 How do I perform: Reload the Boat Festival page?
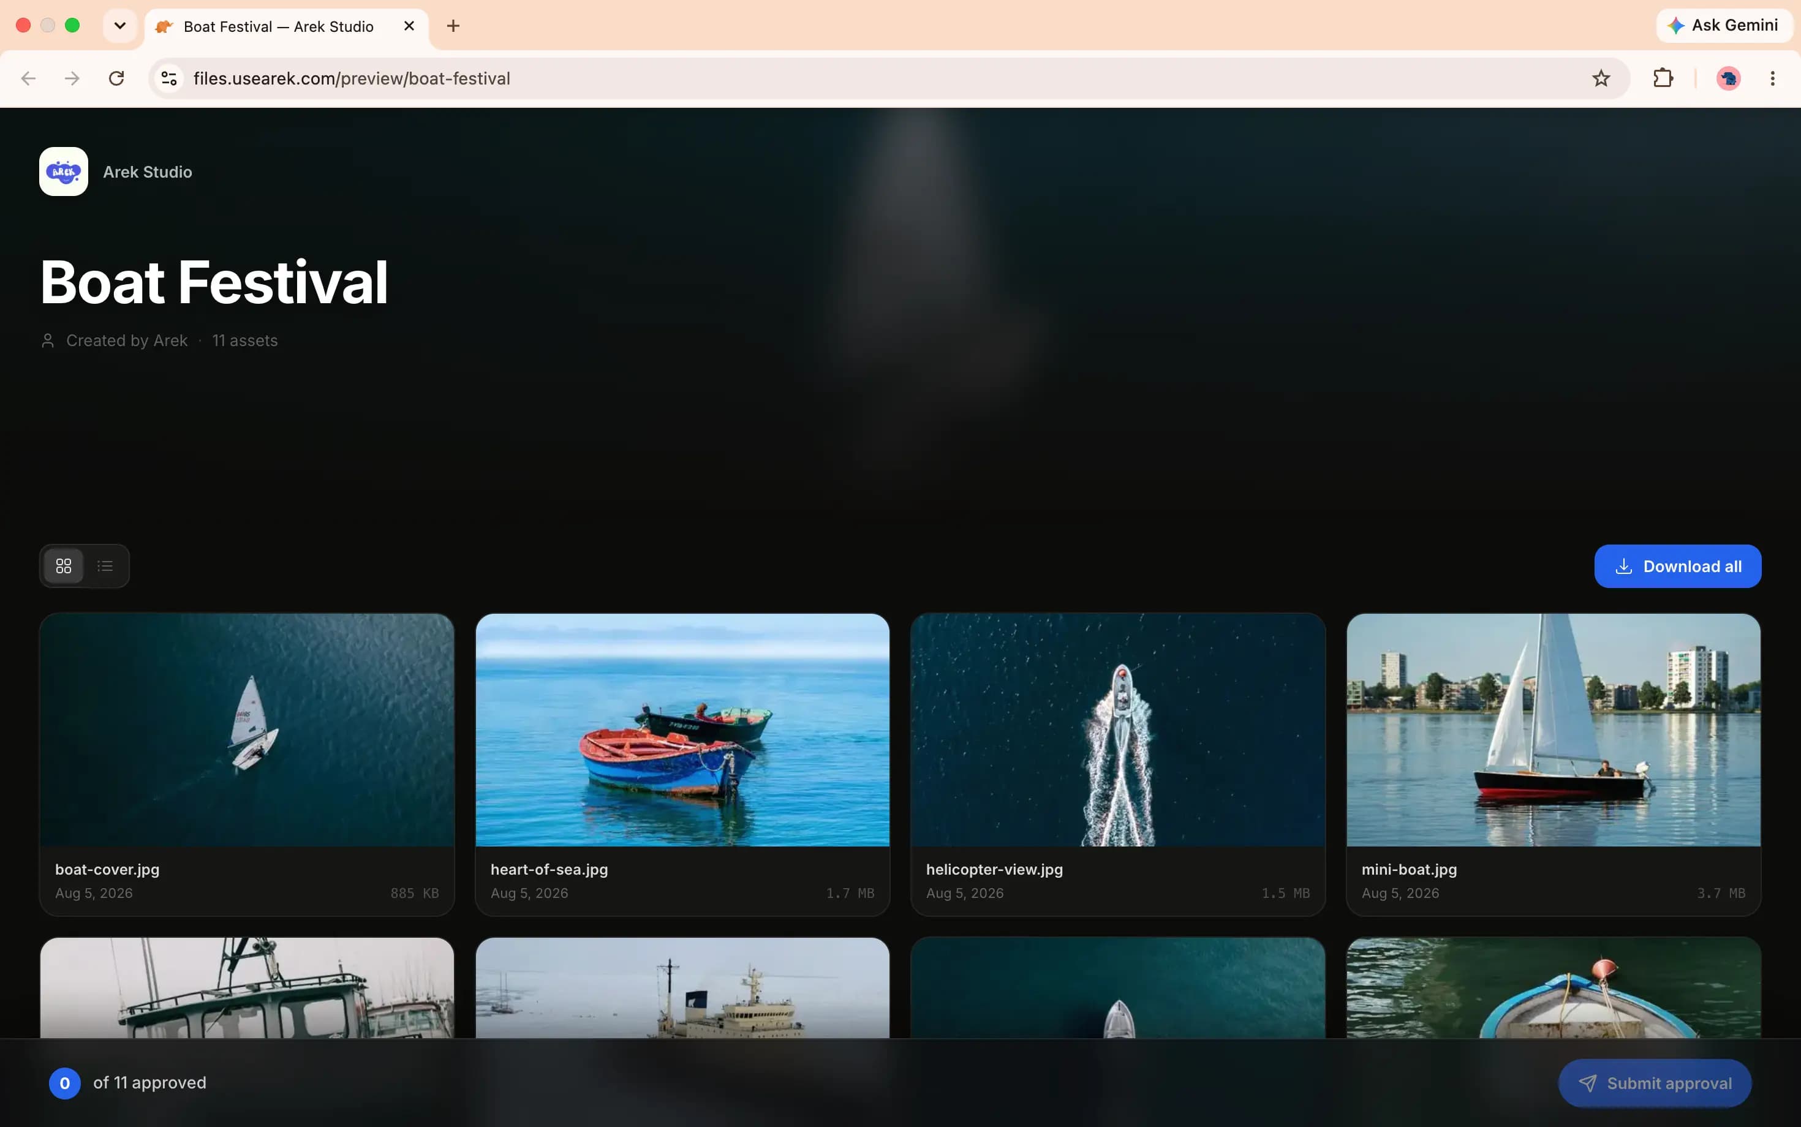pos(116,78)
